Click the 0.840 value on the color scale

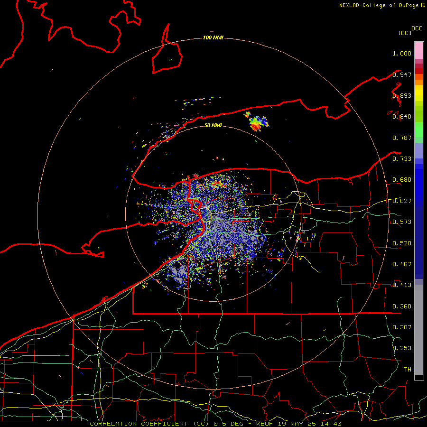click(402, 117)
